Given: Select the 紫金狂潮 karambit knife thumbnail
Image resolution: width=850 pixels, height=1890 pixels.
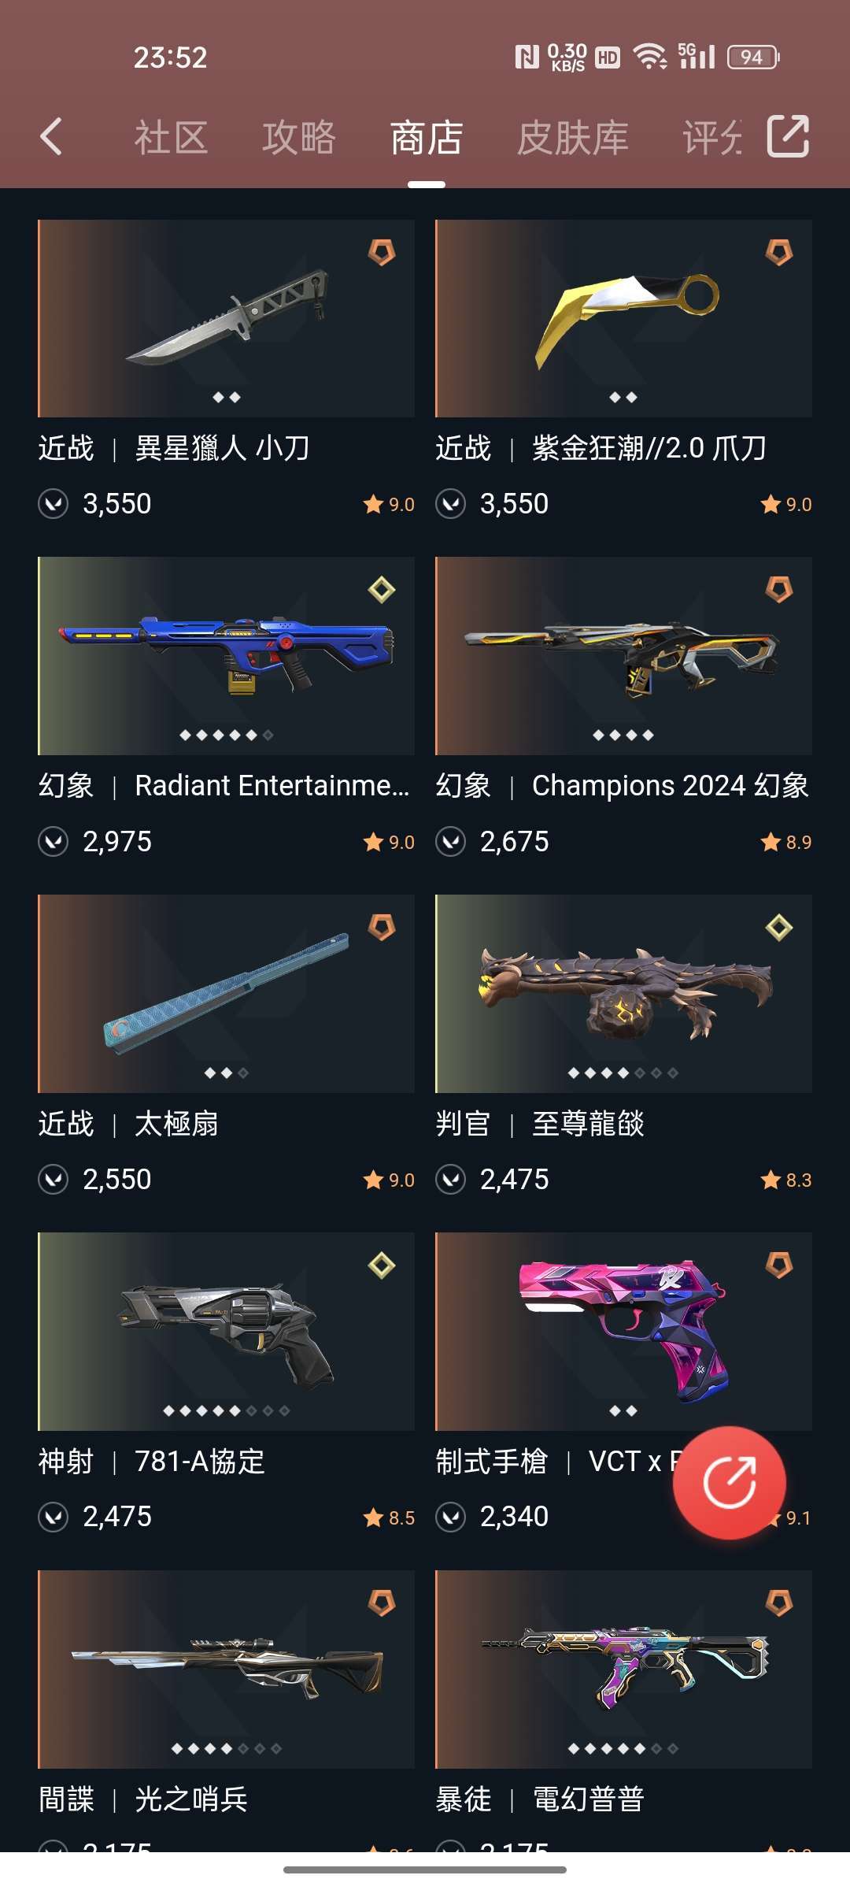Looking at the screenshot, I should pos(623,318).
